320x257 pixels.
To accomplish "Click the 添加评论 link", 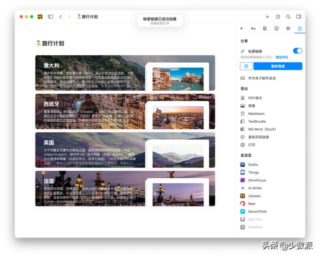I will (x=281, y=57).
